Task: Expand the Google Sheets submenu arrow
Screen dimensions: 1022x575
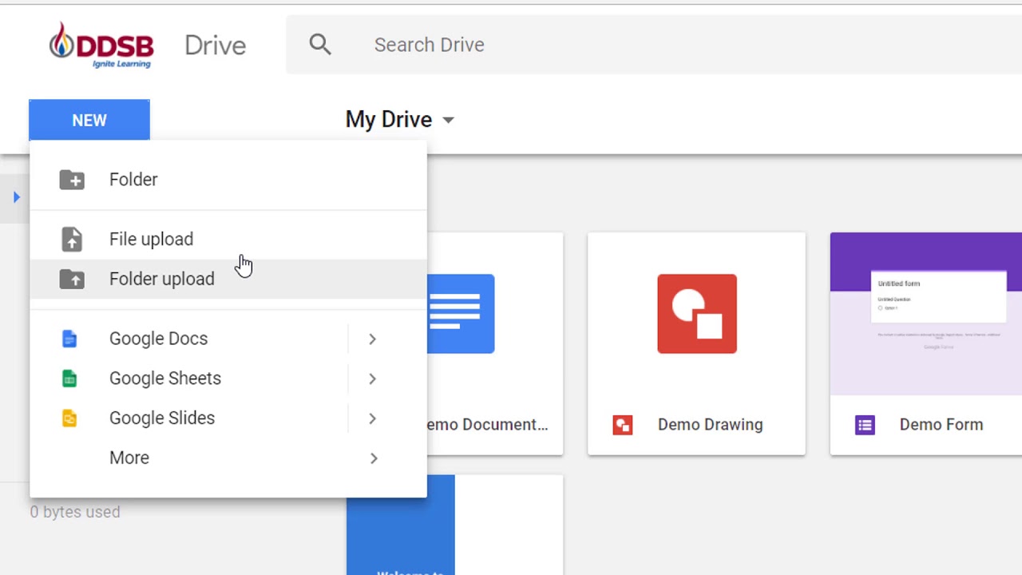Action: [x=372, y=379]
